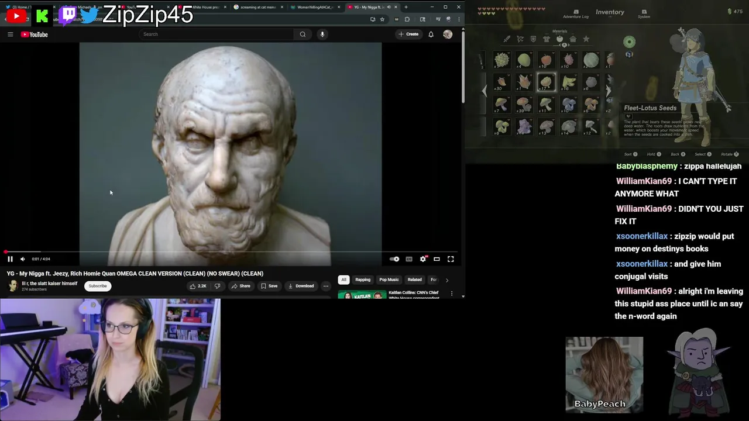Open lil r channel avatar

pos(12,286)
